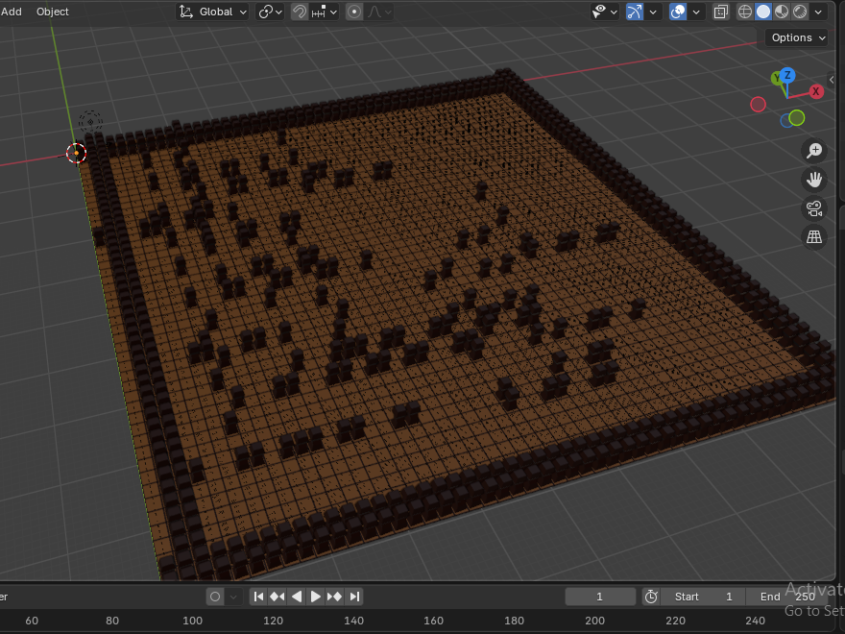Image resolution: width=845 pixels, height=634 pixels.
Task: Click frame 160 on the timeline ruler
Action: (433, 621)
